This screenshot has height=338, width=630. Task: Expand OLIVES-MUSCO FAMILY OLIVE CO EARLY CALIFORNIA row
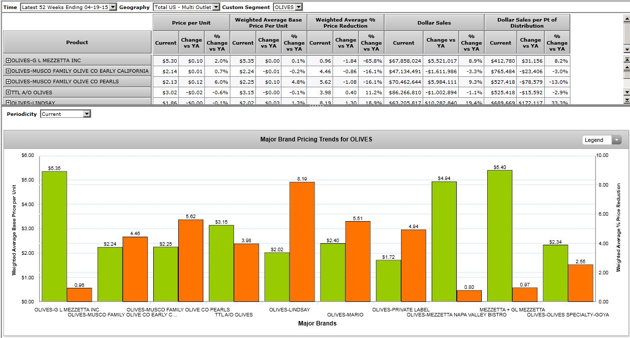click(x=8, y=71)
